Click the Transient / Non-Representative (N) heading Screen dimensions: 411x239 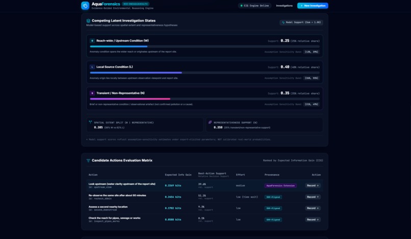click(120, 93)
